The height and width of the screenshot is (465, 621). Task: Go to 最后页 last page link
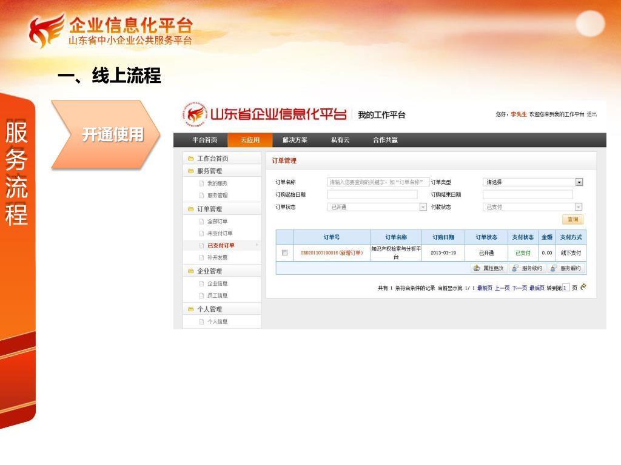(x=537, y=288)
